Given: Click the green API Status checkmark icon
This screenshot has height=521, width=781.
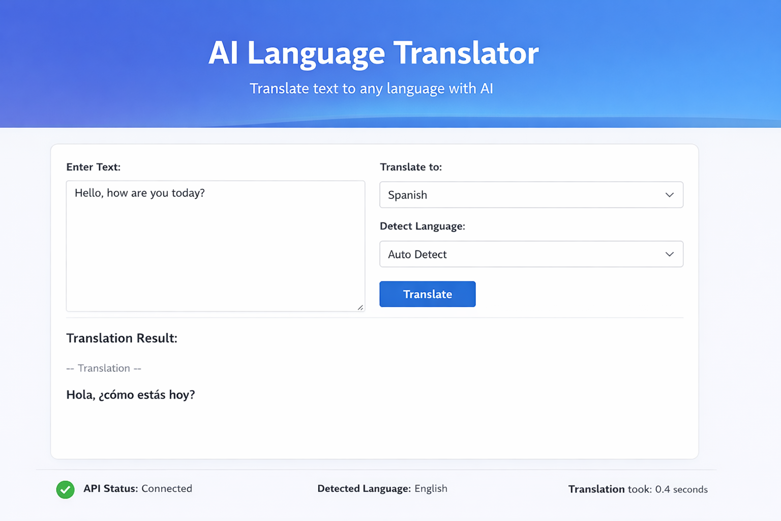Looking at the screenshot, I should point(65,489).
